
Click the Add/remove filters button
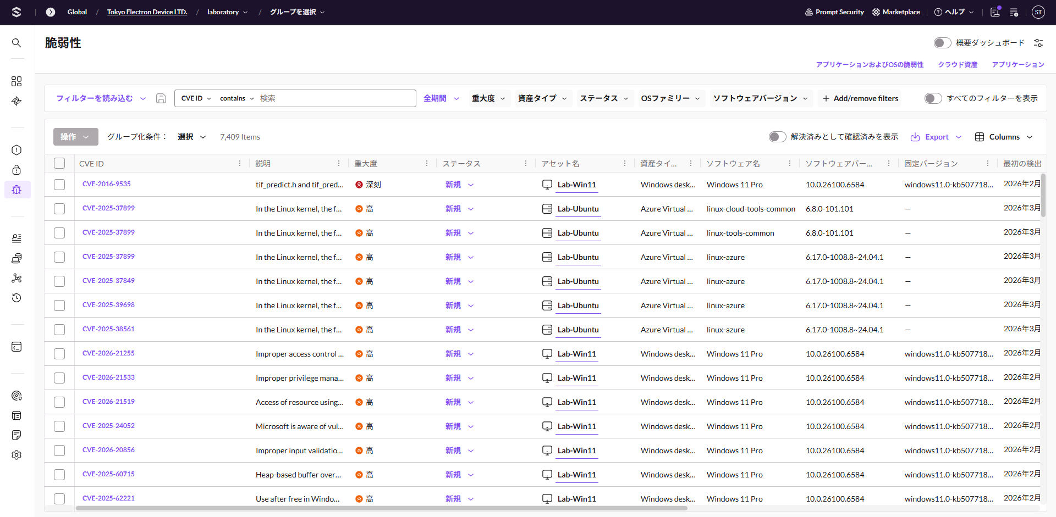[860, 98]
